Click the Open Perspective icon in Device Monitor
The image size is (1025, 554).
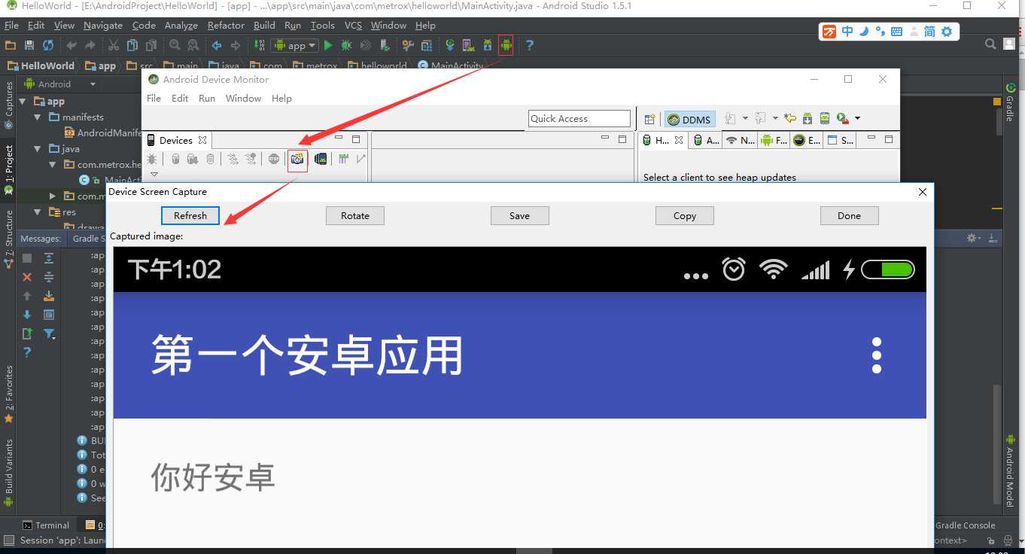coord(649,119)
